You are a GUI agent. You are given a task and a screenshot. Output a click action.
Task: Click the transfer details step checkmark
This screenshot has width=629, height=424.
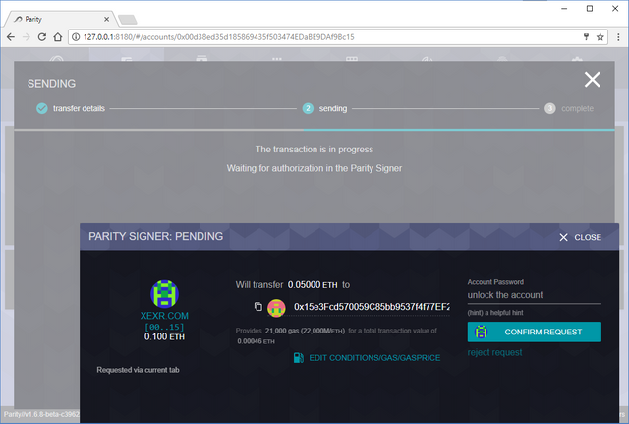point(42,108)
